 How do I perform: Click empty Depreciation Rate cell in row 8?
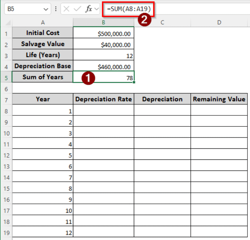click(x=103, y=110)
